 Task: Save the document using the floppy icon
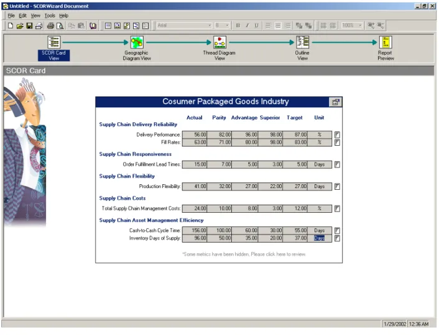pyautogui.click(x=29, y=25)
